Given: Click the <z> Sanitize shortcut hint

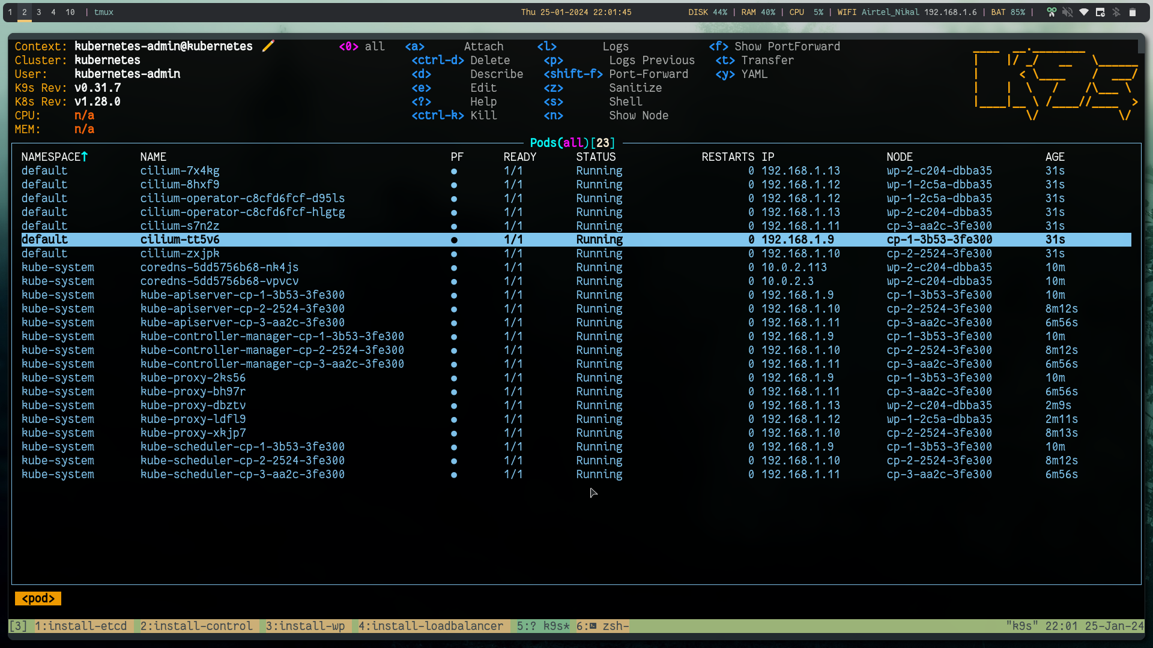Looking at the screenshot, I should coord(603,88).
